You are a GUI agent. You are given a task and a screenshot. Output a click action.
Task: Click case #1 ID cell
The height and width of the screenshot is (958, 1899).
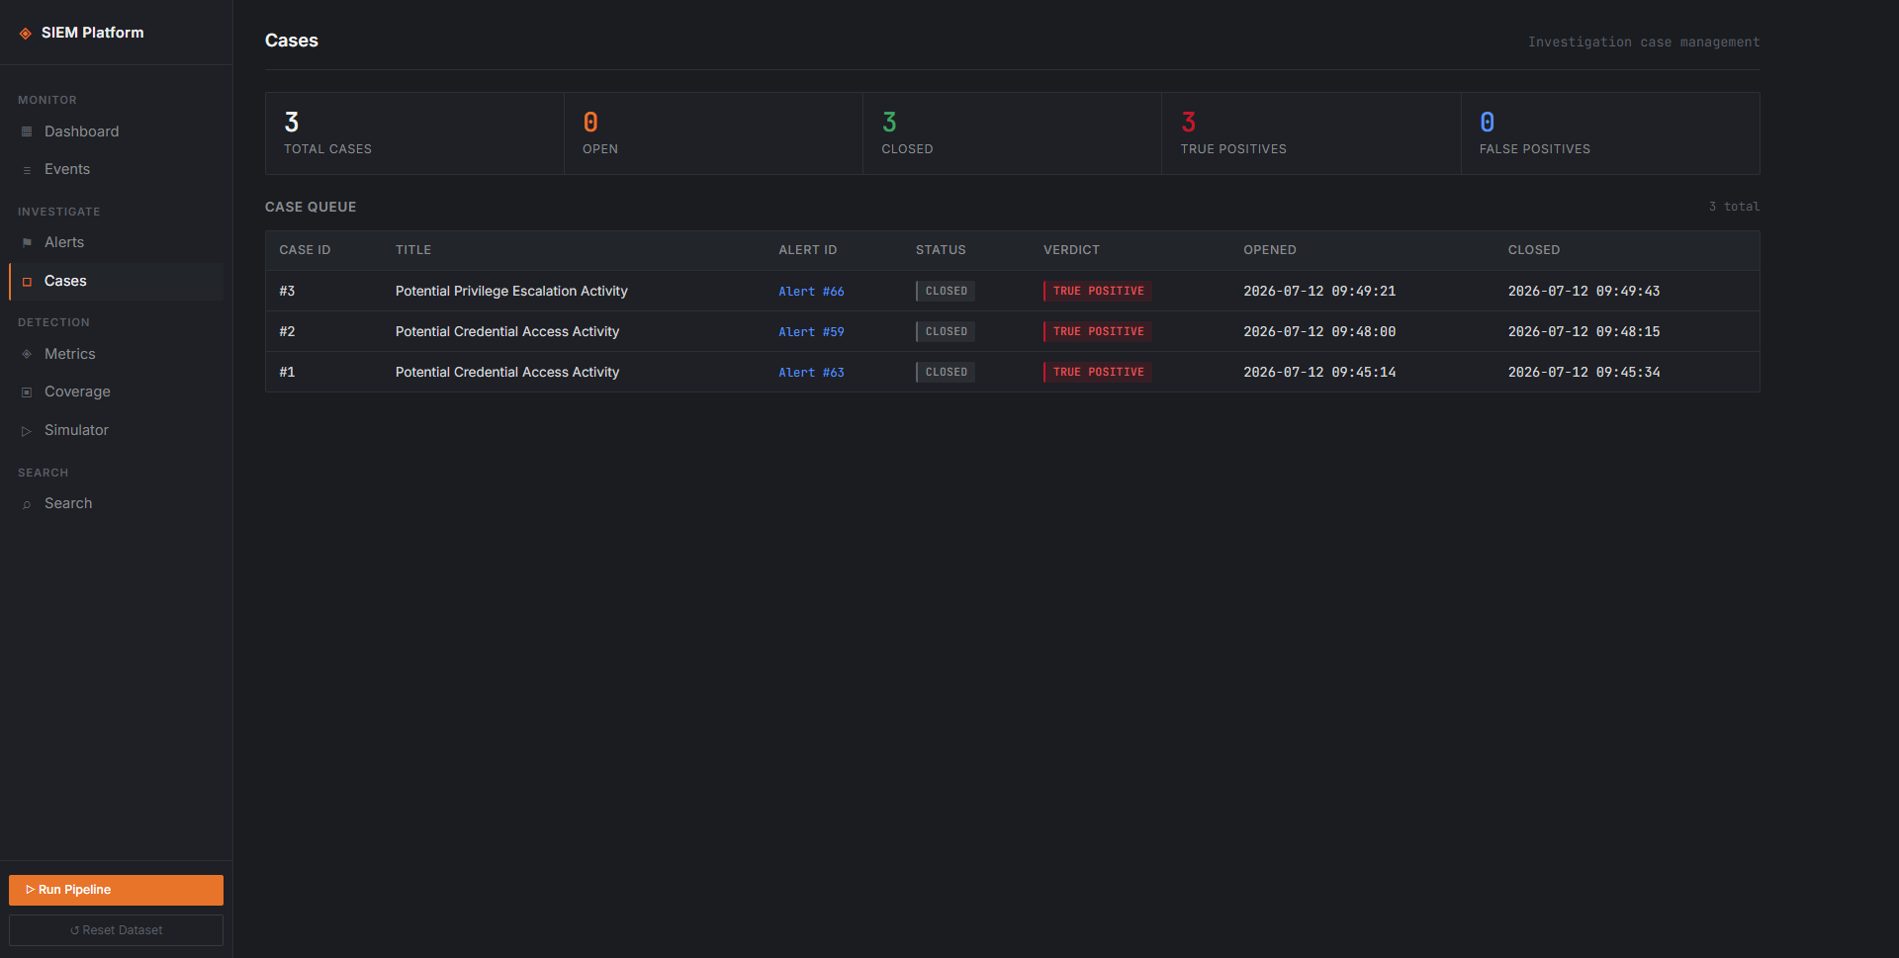click(287, 372)
